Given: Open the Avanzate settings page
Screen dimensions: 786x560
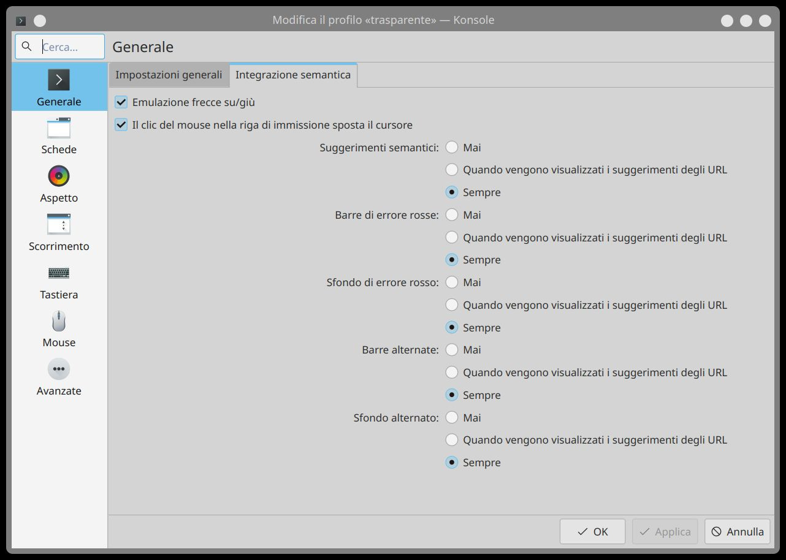Looking at the screenshot, I should pyautogui.click(x=59, y=377).
